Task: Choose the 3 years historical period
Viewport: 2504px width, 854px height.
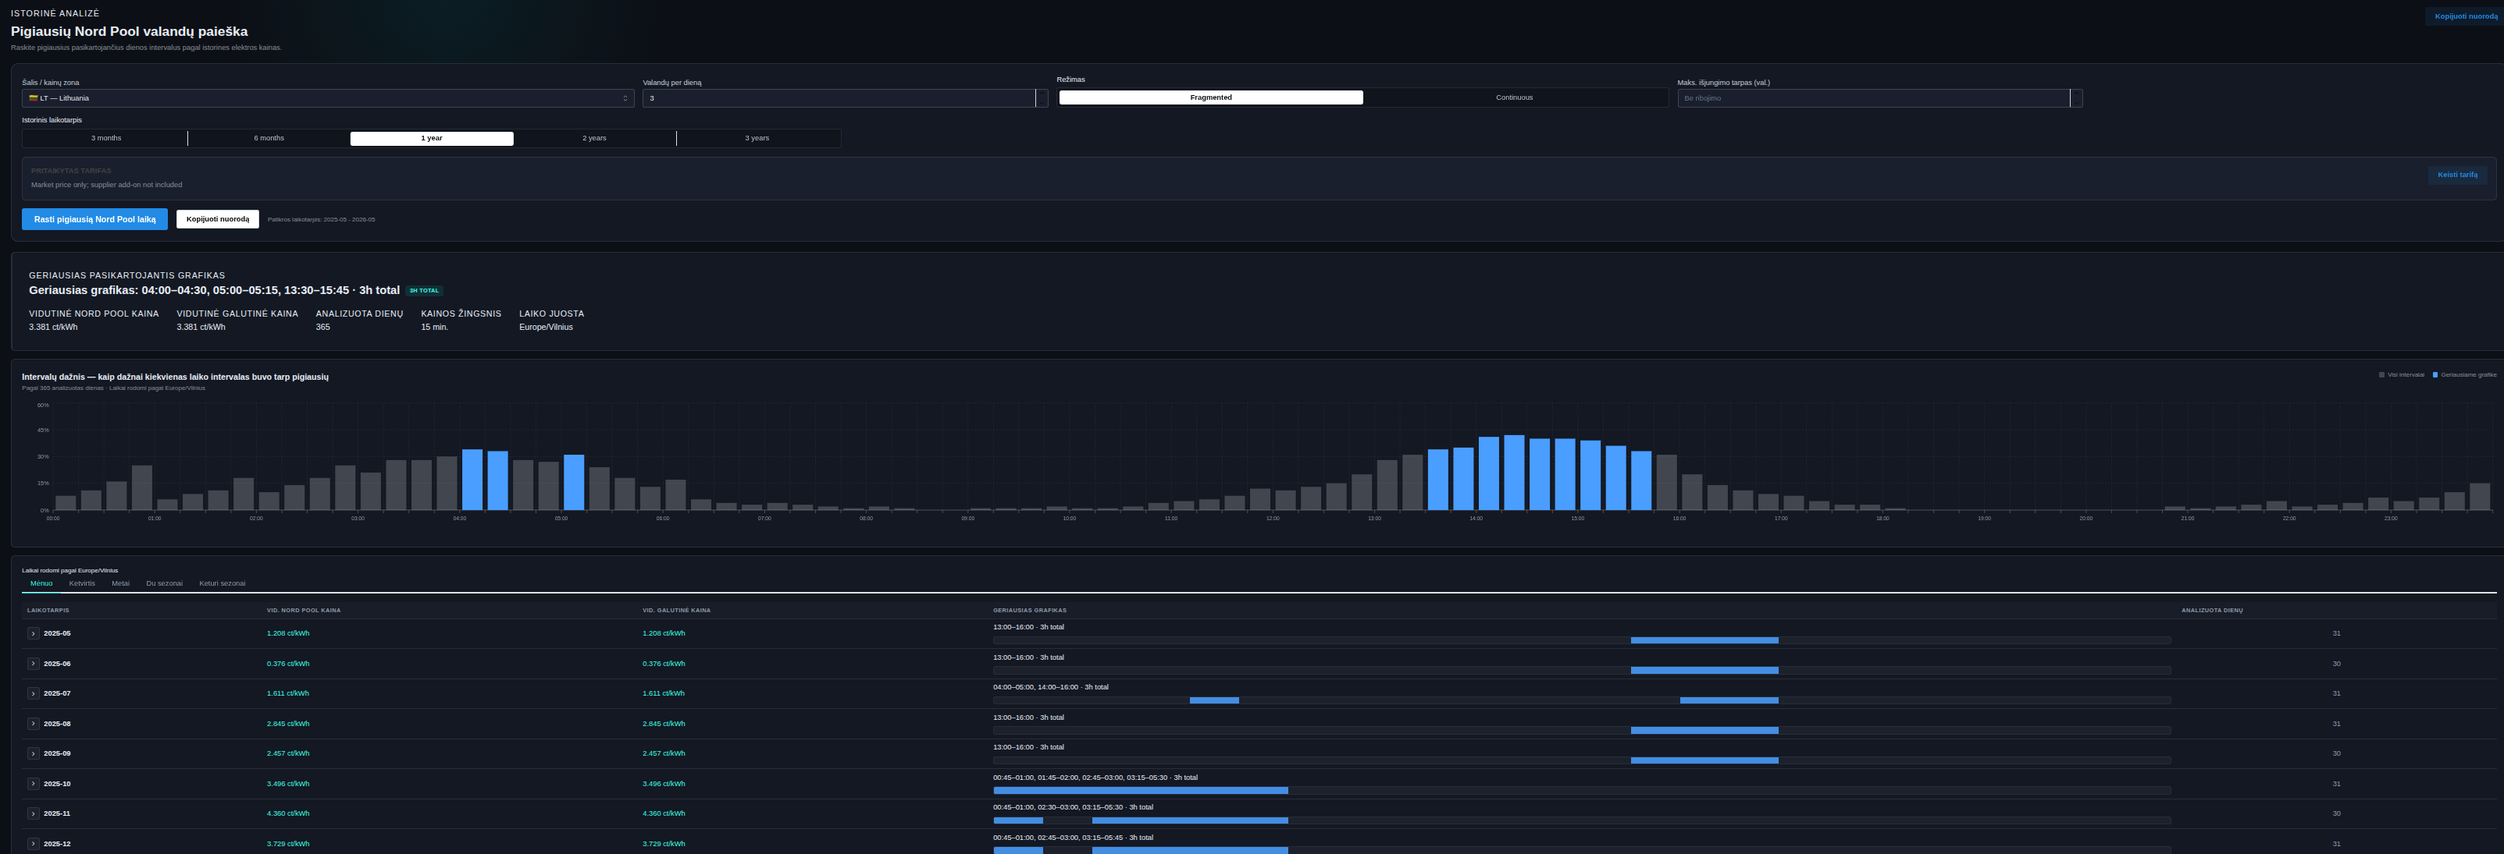Action: click(x=757, y=138)
